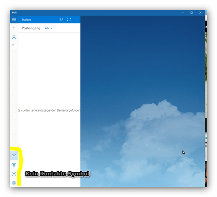The width and height of the screenshot is (217, 197).
Task: Enter selection mode via the checklist icon
Action: click(77, 19)
